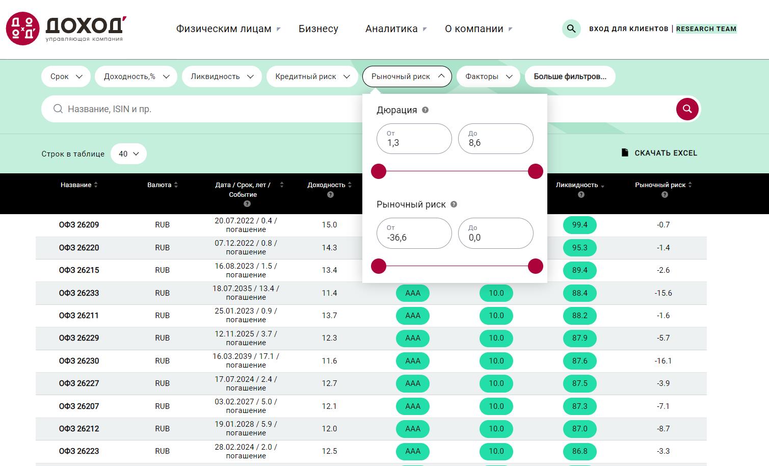
Task: Click the Доход company logo
Action: (x=66, y=29)
